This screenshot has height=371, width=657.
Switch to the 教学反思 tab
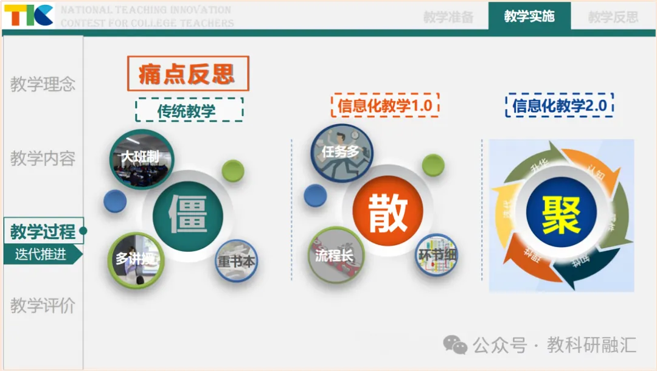[613, 17]
